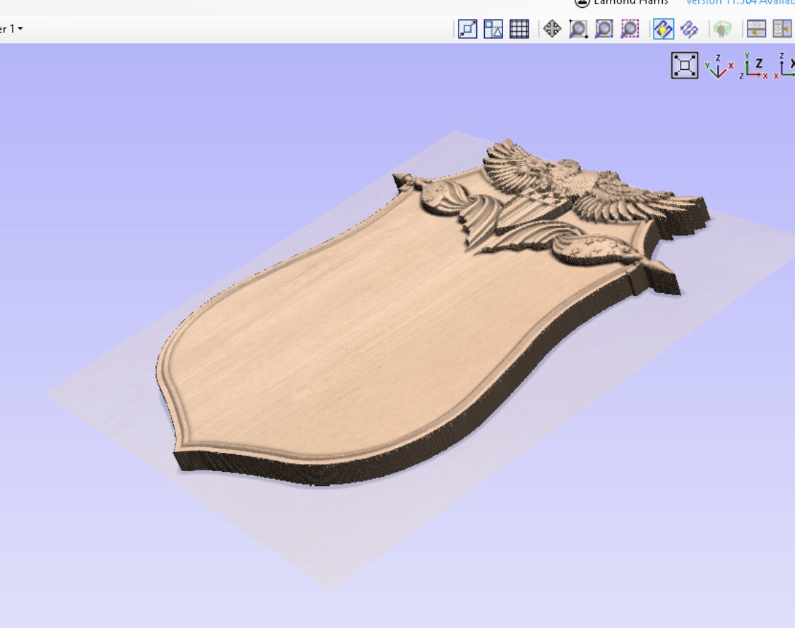795x628 pixels.
Task: Click the shaded model display icon
Action: [721, 30]
